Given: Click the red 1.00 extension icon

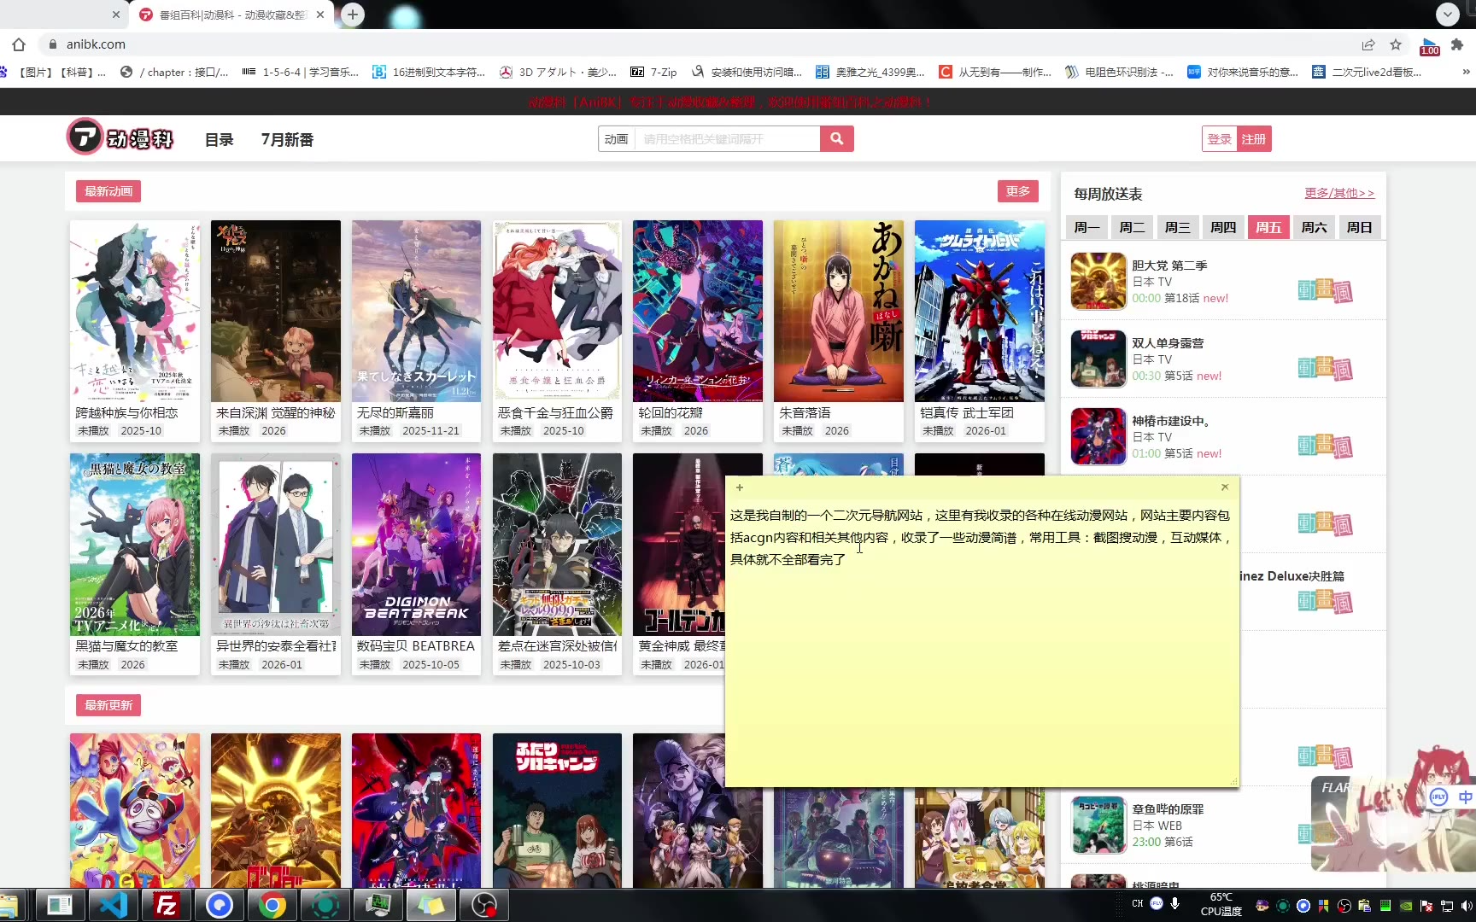Looking at the screenshot, I should [x=1429, y=46].
